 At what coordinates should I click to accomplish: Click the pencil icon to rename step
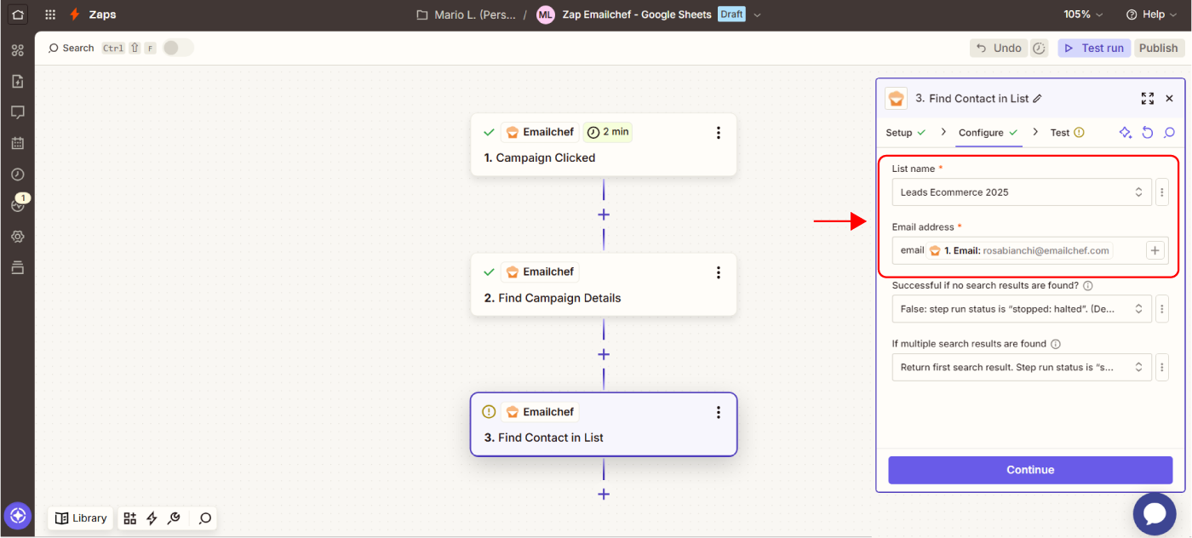pyautogui.click(x=1037, y=99)
